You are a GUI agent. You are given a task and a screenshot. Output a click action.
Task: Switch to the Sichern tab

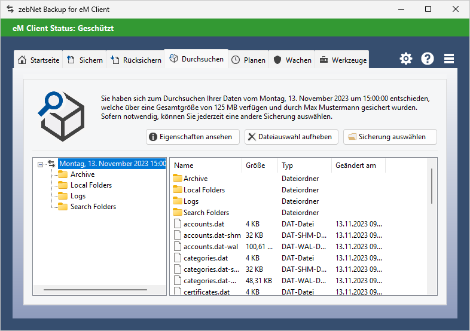84,60
